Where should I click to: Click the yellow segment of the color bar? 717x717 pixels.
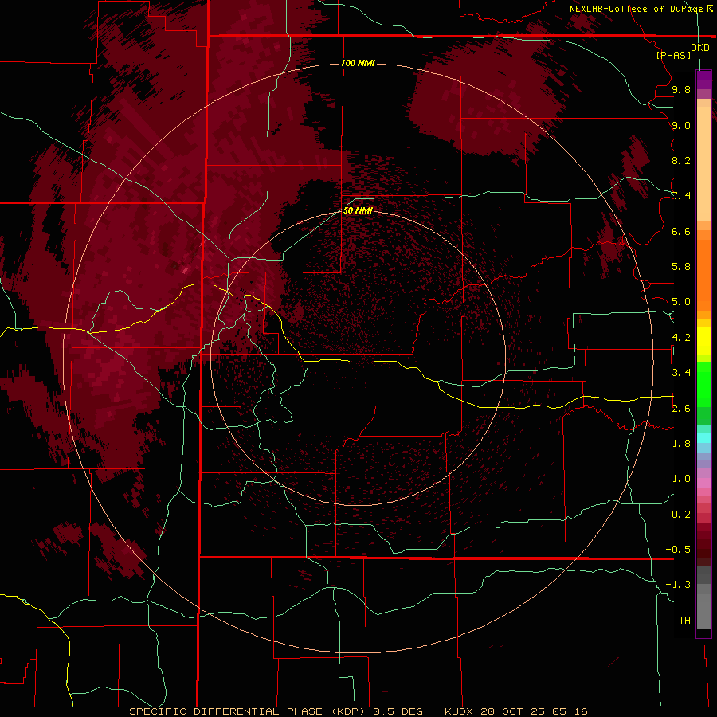[x=703, y=341]
